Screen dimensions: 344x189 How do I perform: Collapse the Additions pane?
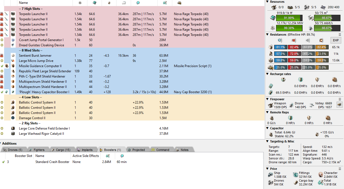(x=1, y=144)
